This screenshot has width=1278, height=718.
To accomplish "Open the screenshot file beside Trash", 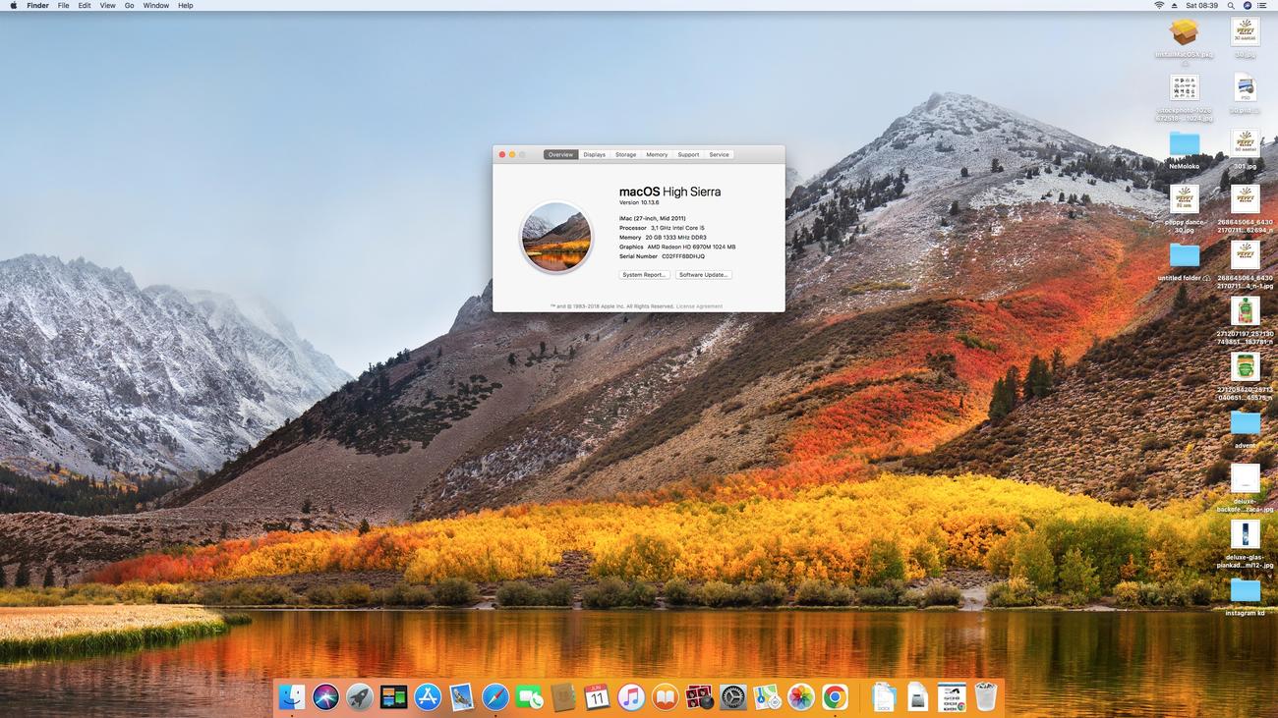I will click(x=952, y=697).
